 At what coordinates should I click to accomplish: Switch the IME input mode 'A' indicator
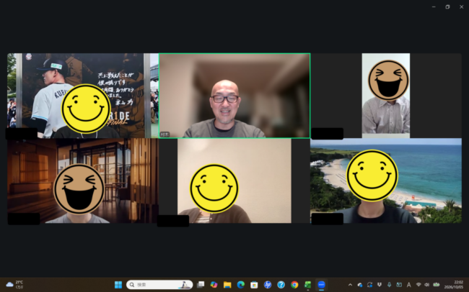(408, 285)
